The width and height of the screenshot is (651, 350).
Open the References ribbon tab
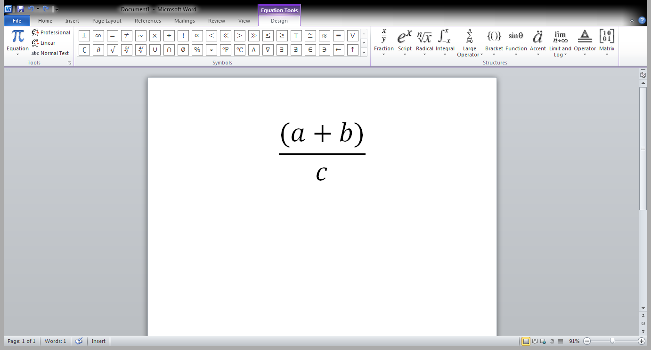[148, 21]
